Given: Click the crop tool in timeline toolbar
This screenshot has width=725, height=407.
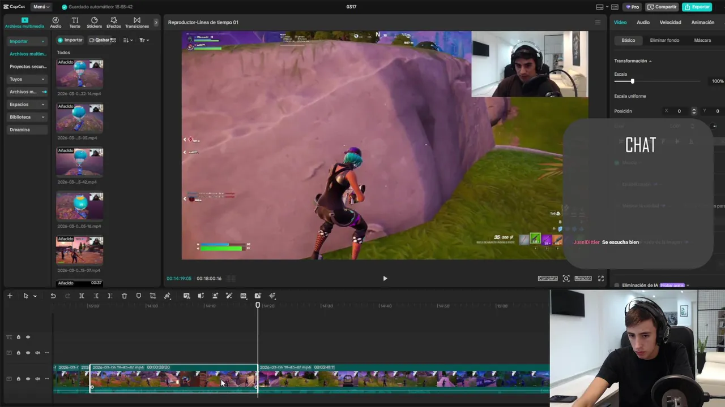Looking at the screenshot, I should (x=152, y=296).
